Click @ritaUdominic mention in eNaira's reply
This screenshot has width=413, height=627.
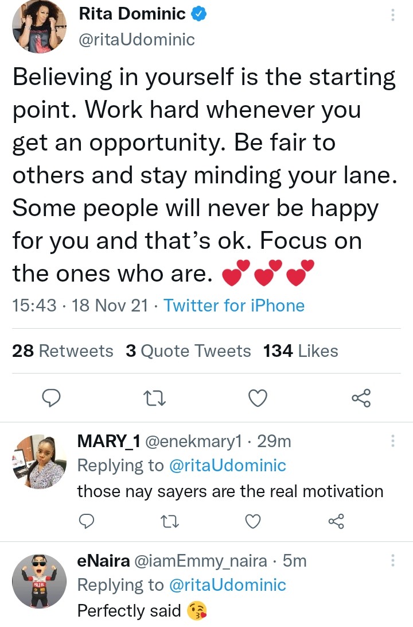coord(227,585)
